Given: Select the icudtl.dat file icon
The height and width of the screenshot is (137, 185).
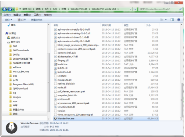Looking at the screenshot, I should 55,64.
